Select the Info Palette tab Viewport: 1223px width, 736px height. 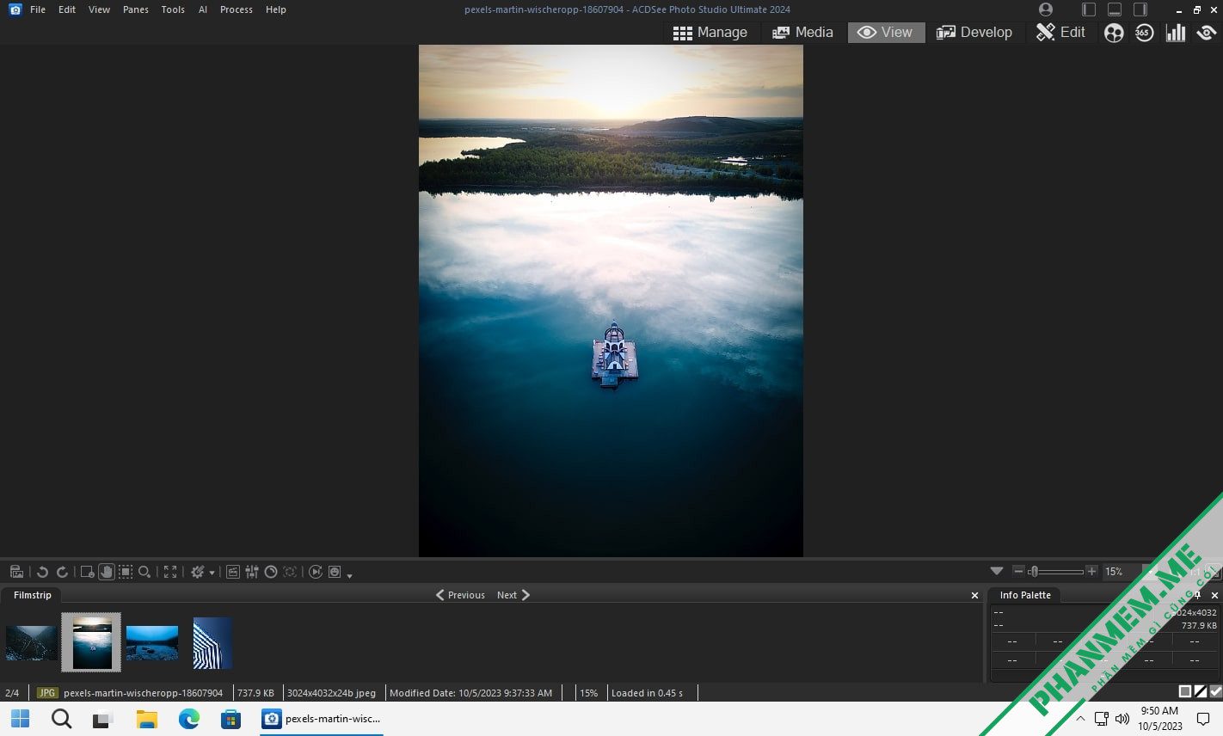tap(1025, 595)
